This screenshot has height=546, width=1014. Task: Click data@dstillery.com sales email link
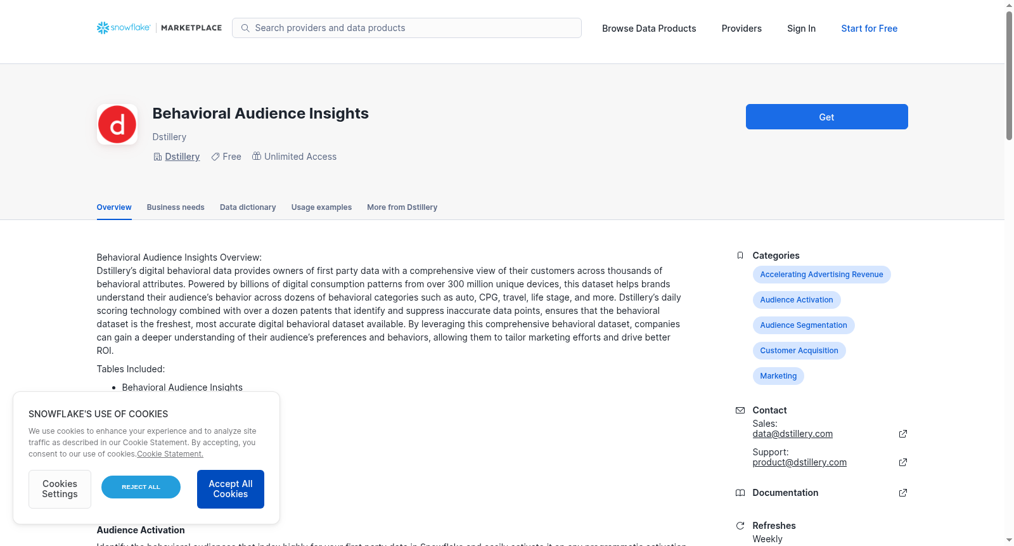point(792,434)
